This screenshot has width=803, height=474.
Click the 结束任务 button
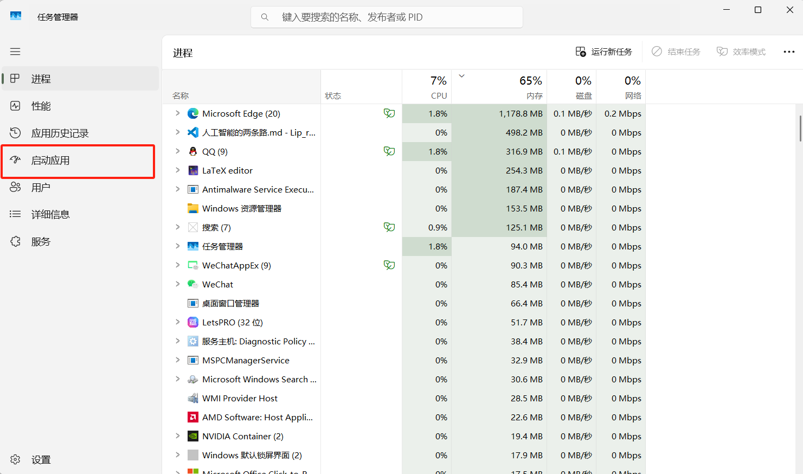coord(676,52)
